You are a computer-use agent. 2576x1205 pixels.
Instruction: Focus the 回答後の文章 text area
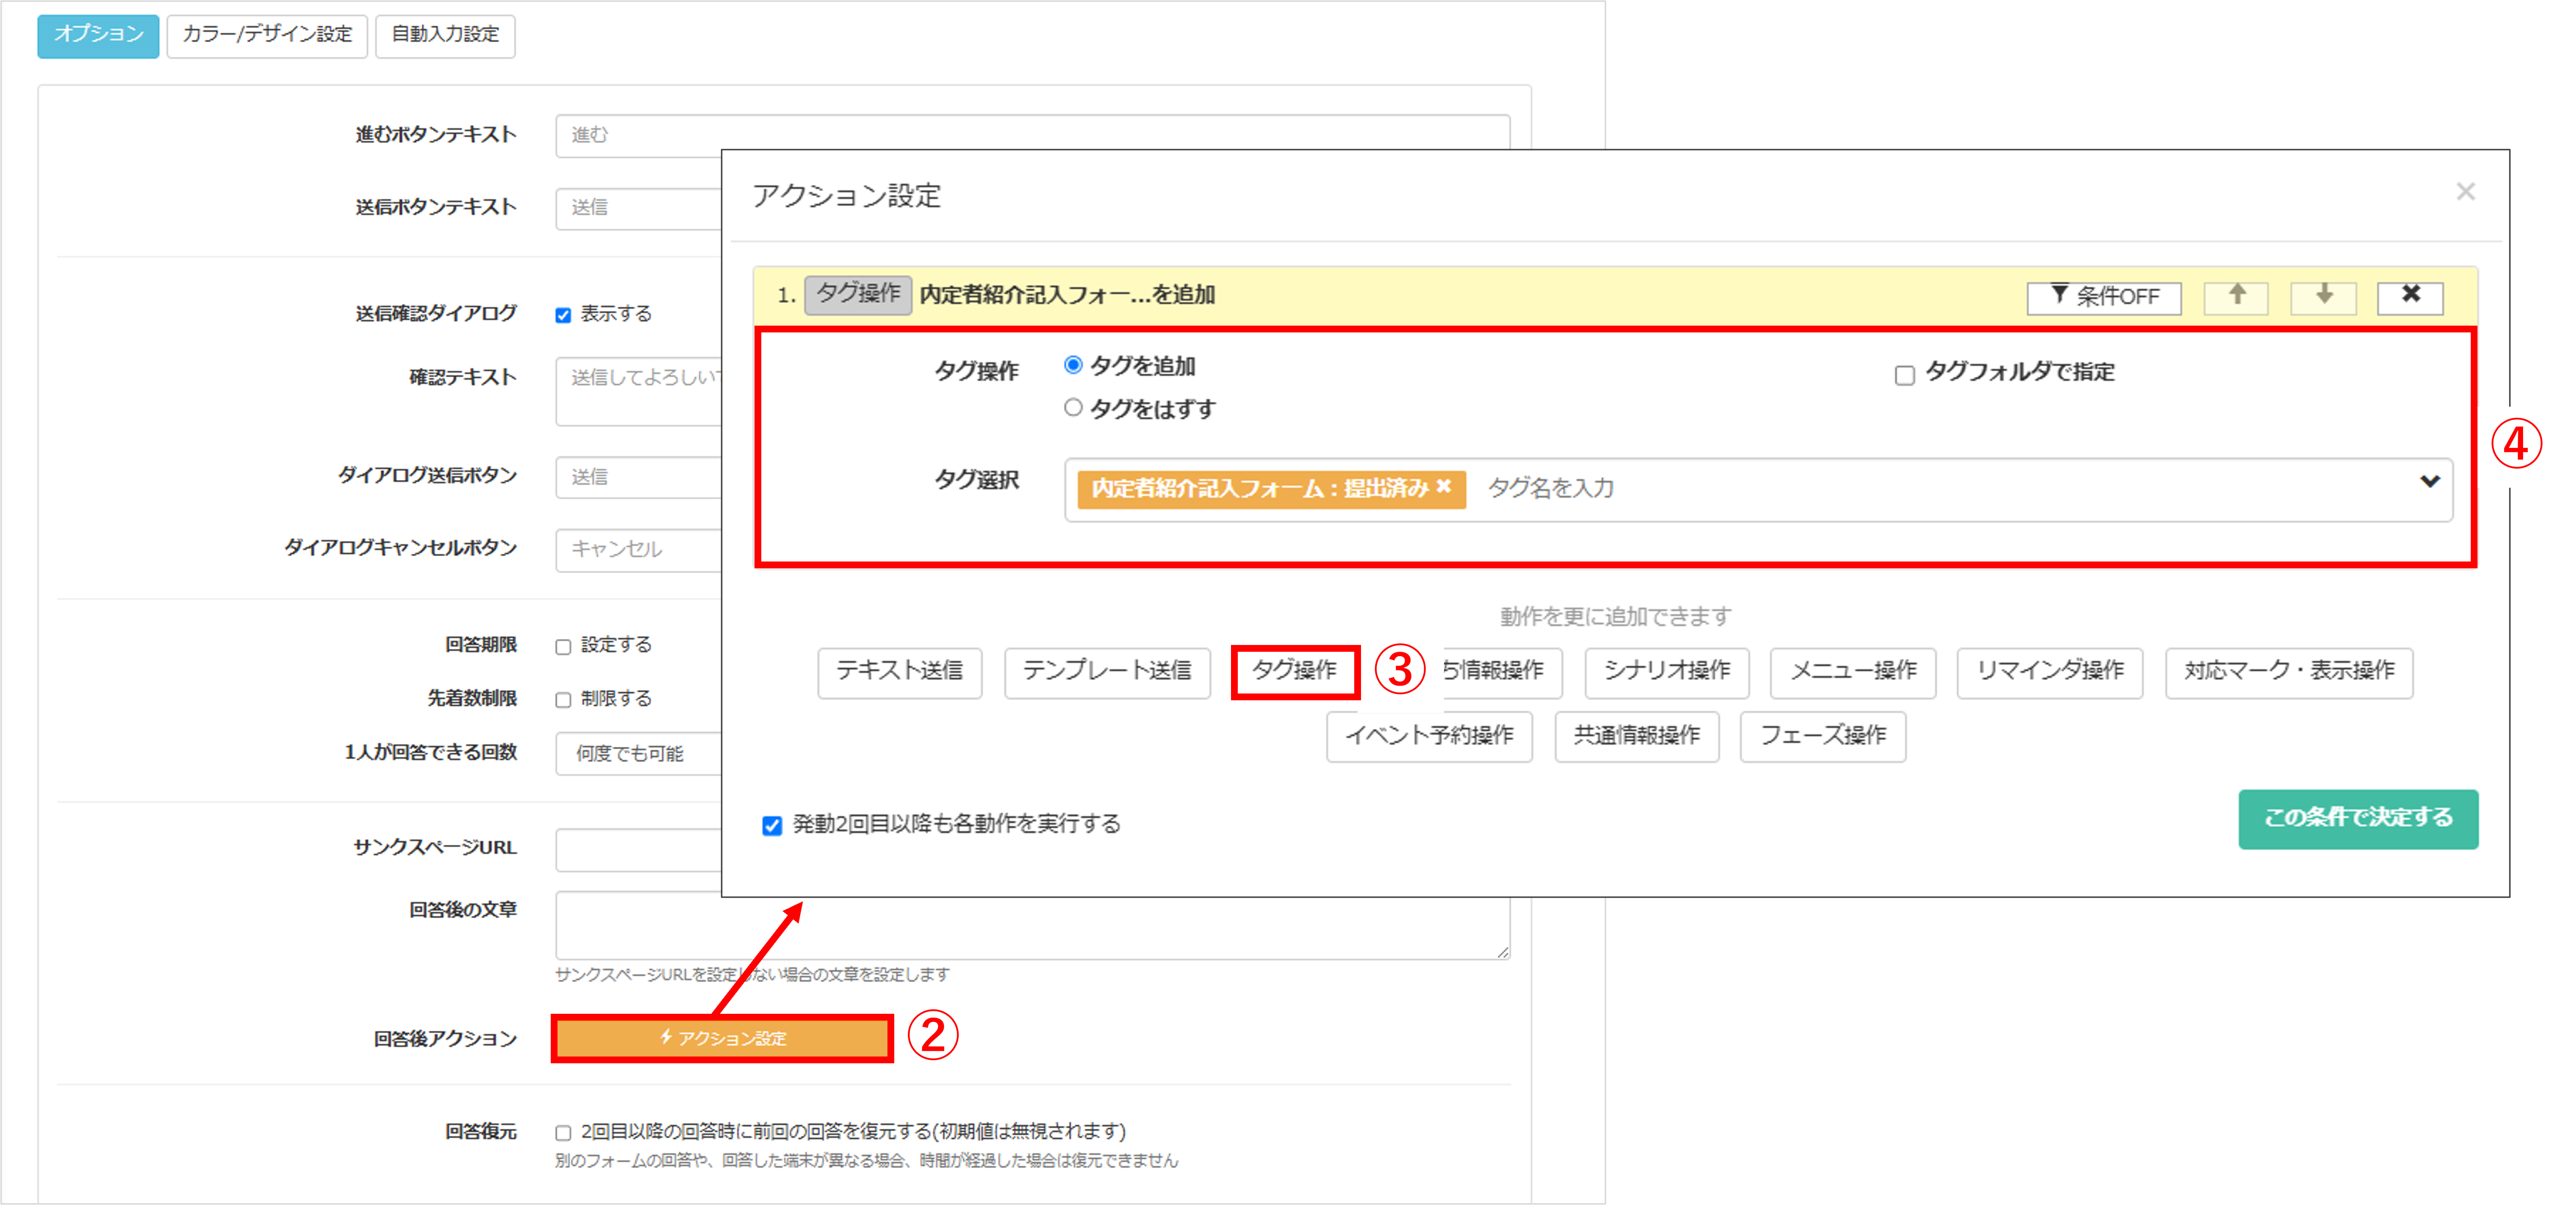tap(1033, 927)
